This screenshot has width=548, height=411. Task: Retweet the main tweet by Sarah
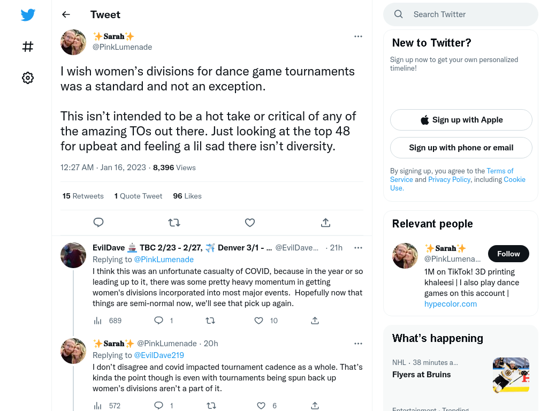coord(174,222)
